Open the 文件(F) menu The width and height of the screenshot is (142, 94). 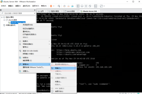tap(3, 6)
